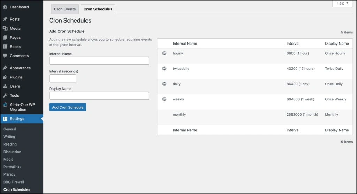Focus the Display Name input box
This screenshot has height=194, width=357.
pos(99,96)
